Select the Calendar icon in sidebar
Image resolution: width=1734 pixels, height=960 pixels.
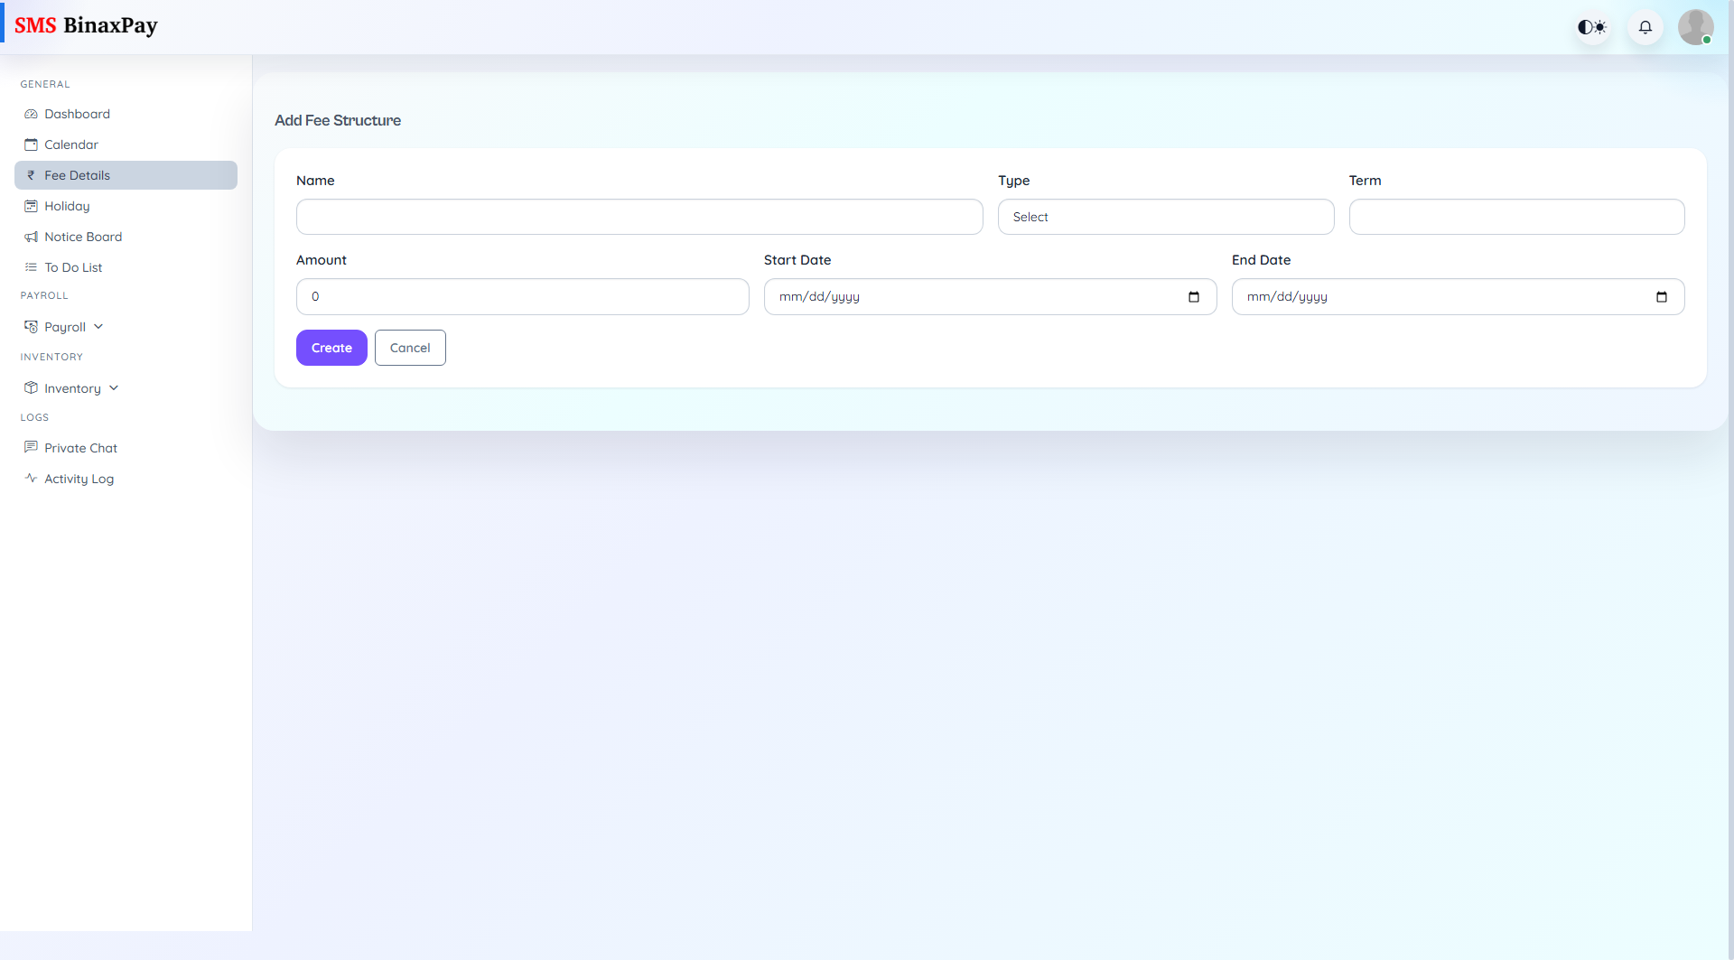point(32,144)
